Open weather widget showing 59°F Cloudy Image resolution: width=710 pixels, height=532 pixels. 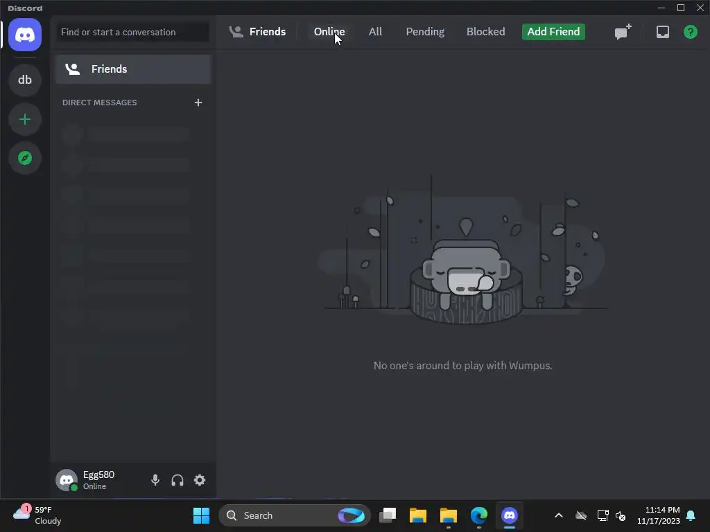tap(37, 515)
